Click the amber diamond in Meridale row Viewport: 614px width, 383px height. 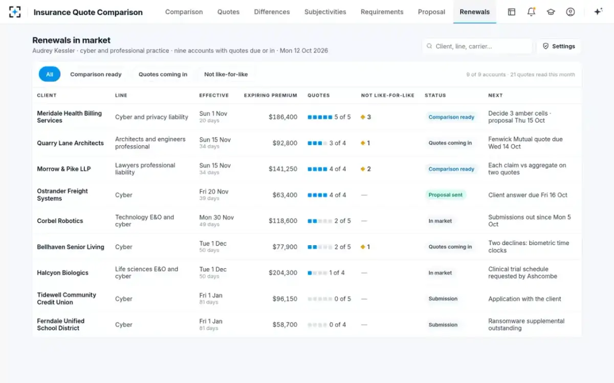pos(363,117)
